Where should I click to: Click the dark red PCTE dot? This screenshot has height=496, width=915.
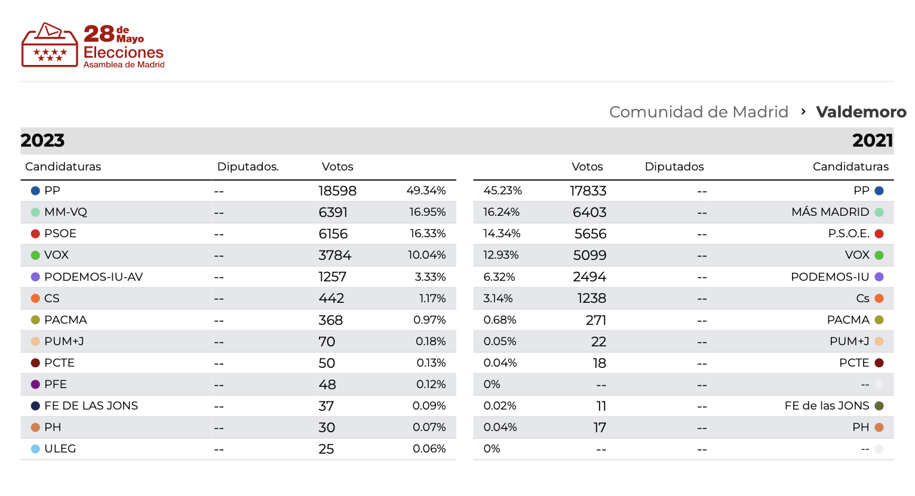36,362
